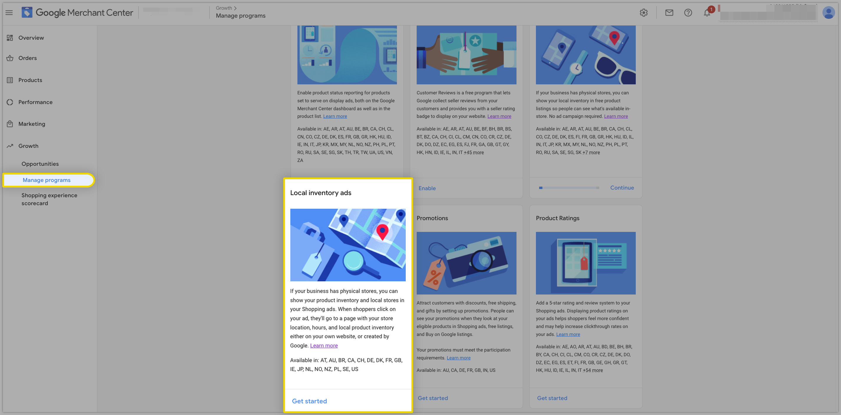Expand +54 more countries for Product Ratings
841x415 pixels.
[593, 370]
